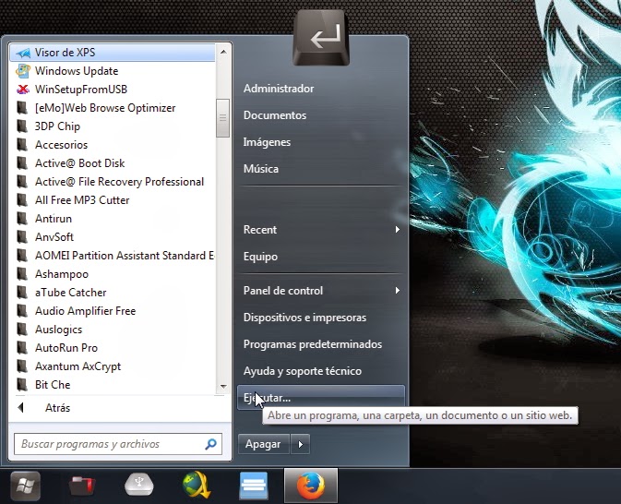
Task: Open AOMEI Partition Assistant Standard folder
Action: tap(113, 256)
